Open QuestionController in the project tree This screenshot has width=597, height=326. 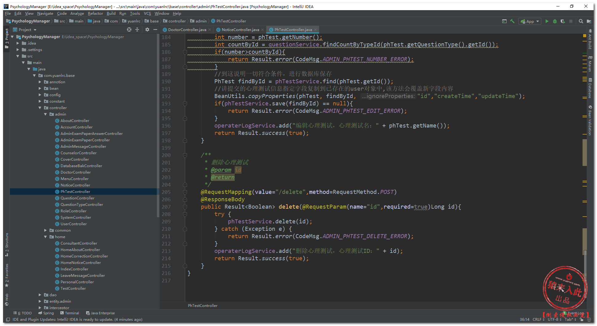coord(77,198)
